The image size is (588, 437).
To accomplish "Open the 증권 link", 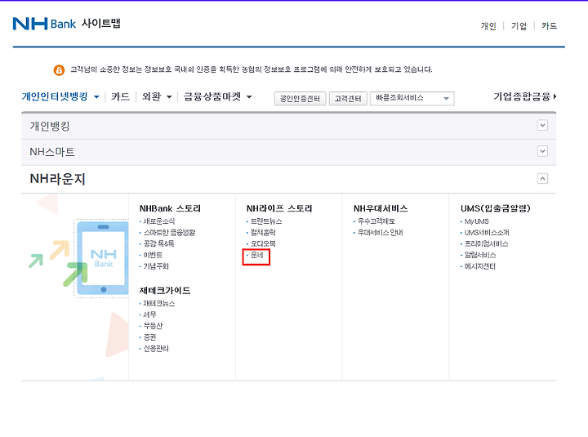I will [x=149, y=337].
